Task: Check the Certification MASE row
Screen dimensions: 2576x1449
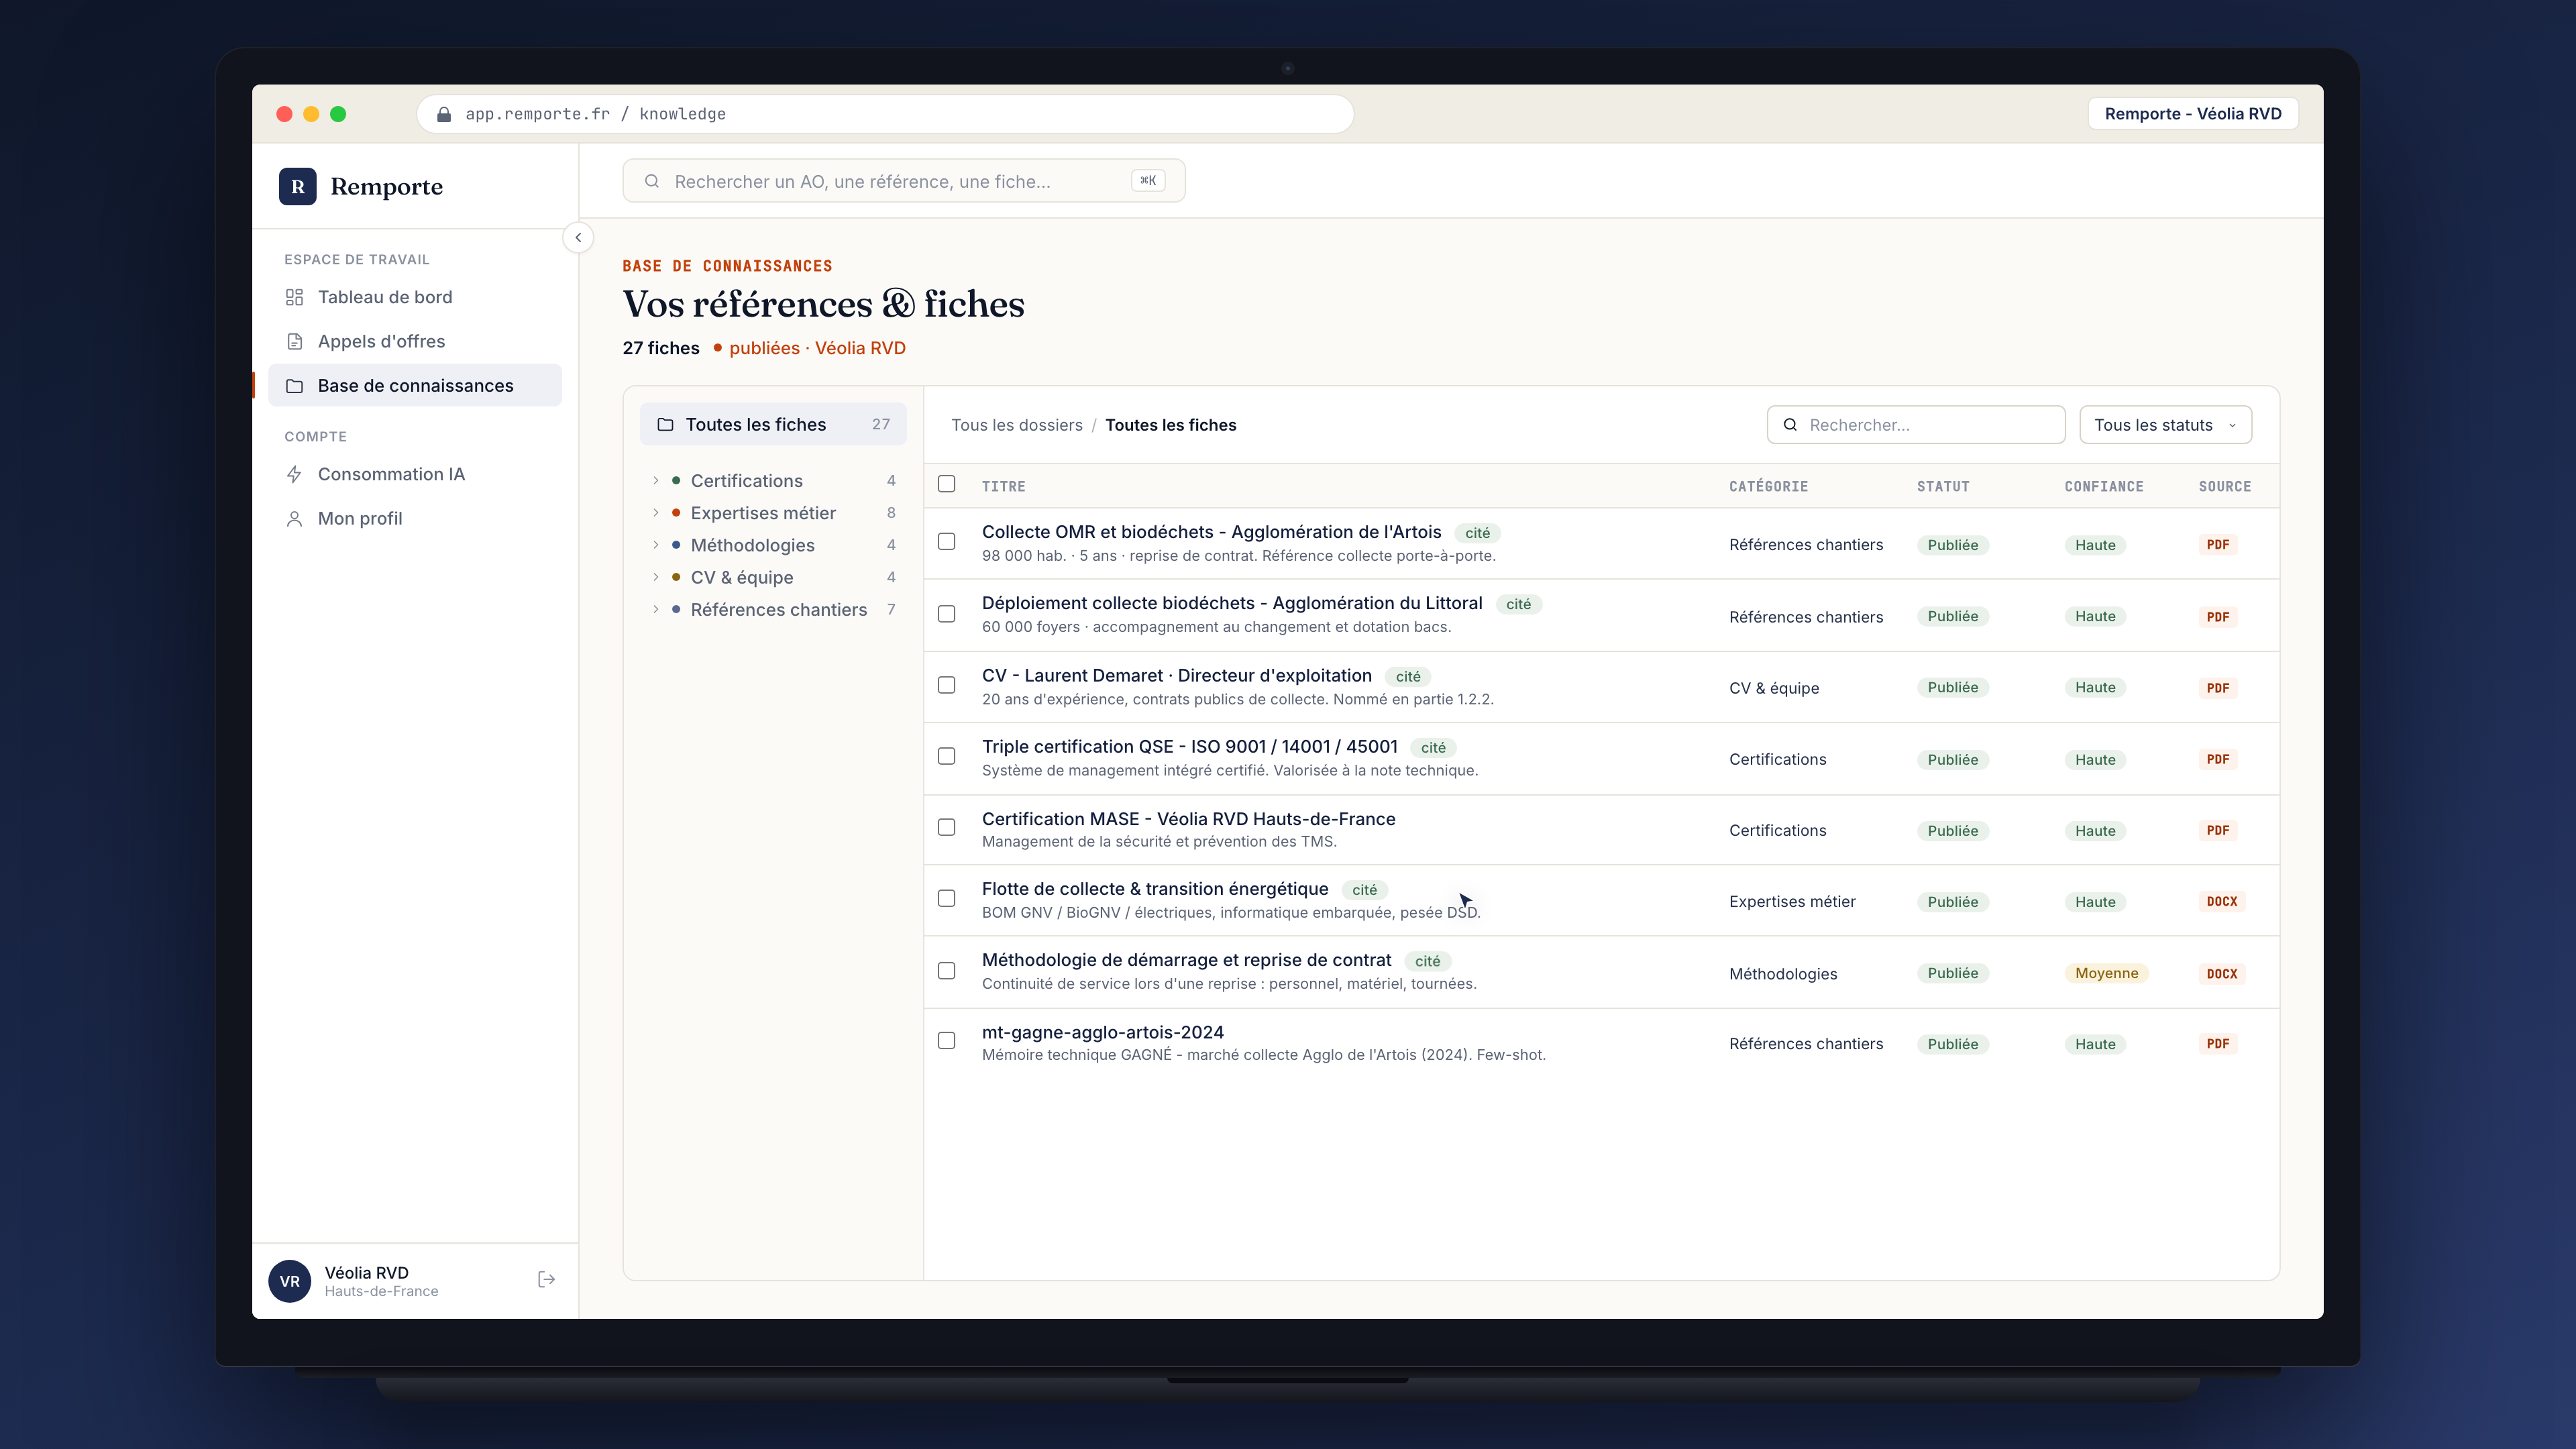Action: [946, 827]
